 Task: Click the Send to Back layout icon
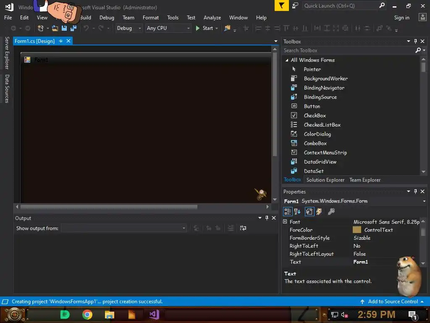[389, 28]
